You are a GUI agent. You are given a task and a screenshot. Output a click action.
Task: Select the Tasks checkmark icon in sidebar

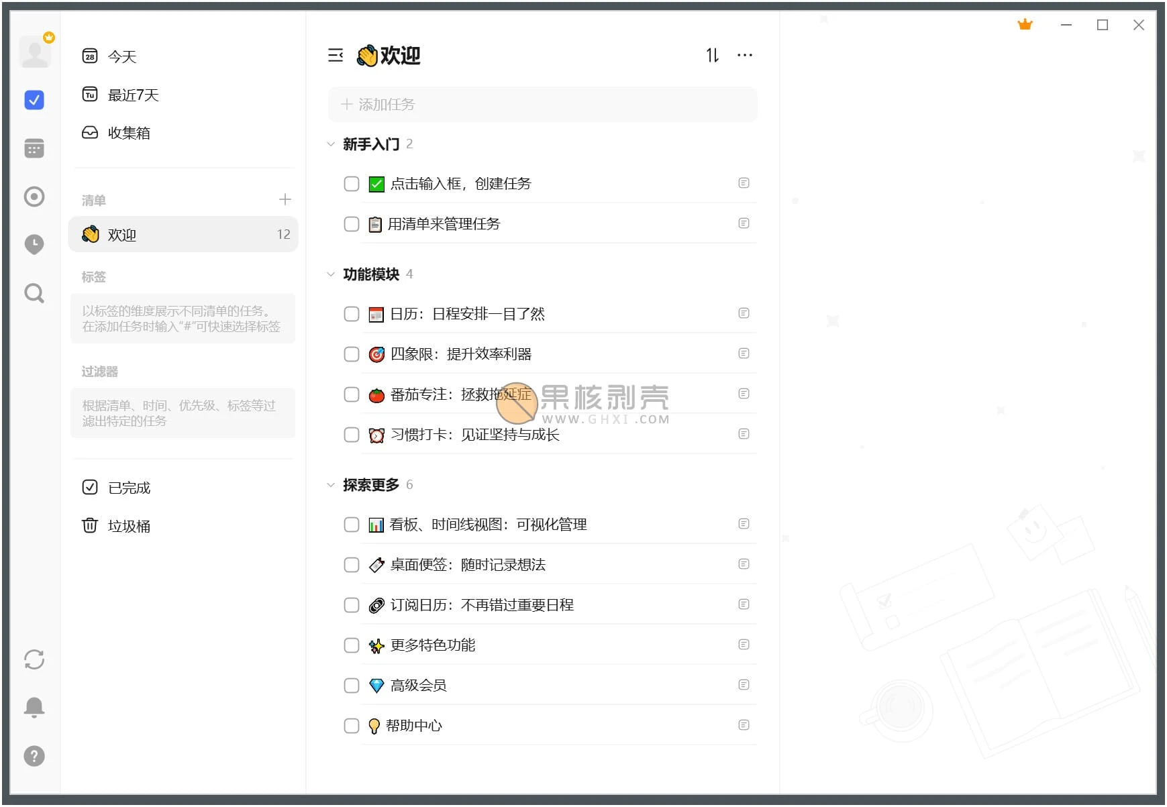click(x=34, y=100)
